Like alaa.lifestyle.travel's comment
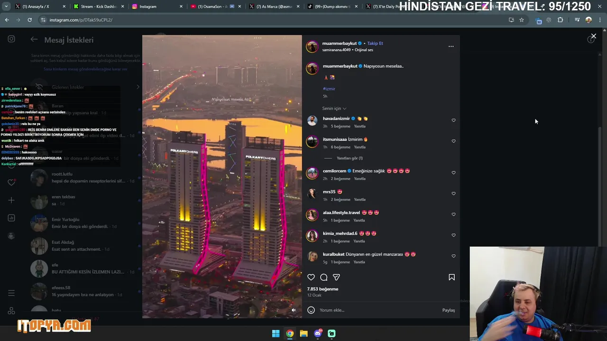Image resolution: width=607 pixels, height=341 pixels. point(453,215)
